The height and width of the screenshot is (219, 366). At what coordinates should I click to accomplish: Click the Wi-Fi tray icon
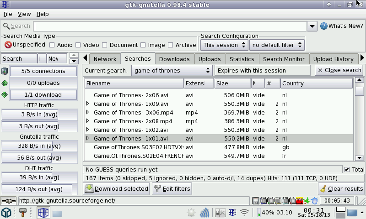244,213
